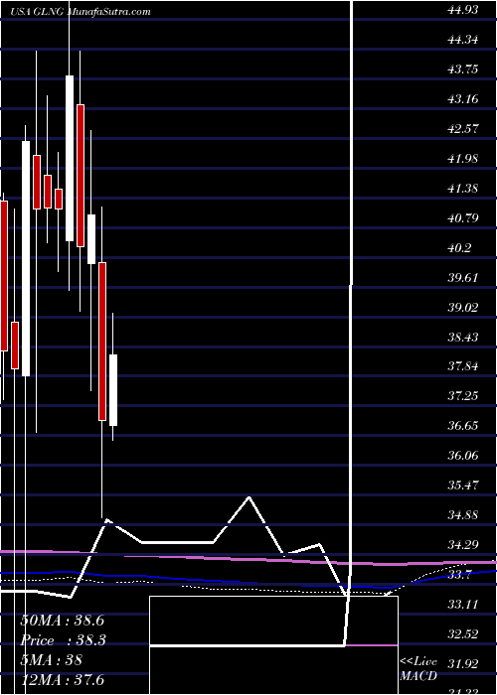Click the 34.88 price axis value

[463, 516]
